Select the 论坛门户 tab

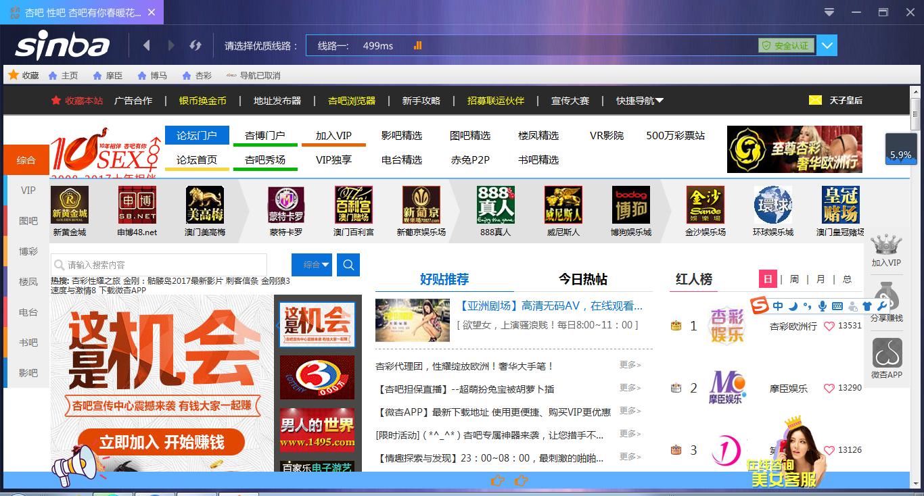pyautogui.click(x=197, y=135)
